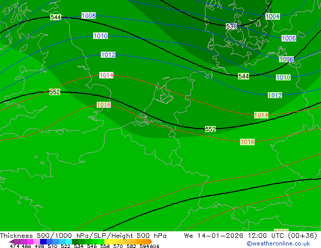Viewport: 321px width, 248px height.
Task: Select the 1006 pressure contour label
Action: 289,38
